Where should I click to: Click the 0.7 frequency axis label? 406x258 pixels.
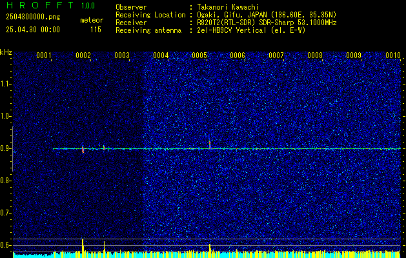coord(6,213)
